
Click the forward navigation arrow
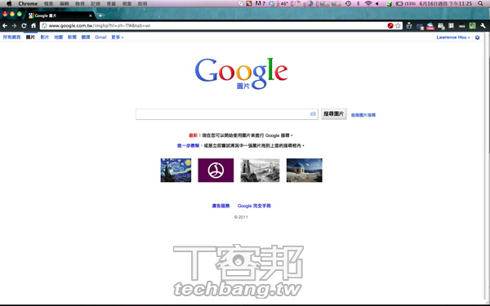(x=14, y=25)
